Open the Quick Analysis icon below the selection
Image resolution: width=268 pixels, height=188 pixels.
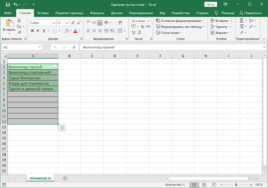62,128
